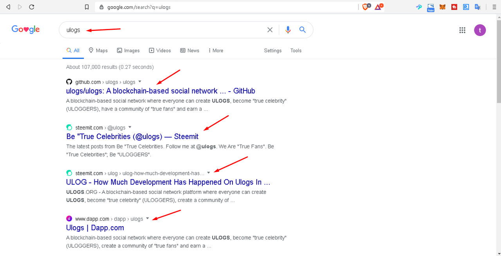501x256 pixels.
Task: Bookmark this page with bookmark icon
Action: pyautogui.click(x=87, y=7)
